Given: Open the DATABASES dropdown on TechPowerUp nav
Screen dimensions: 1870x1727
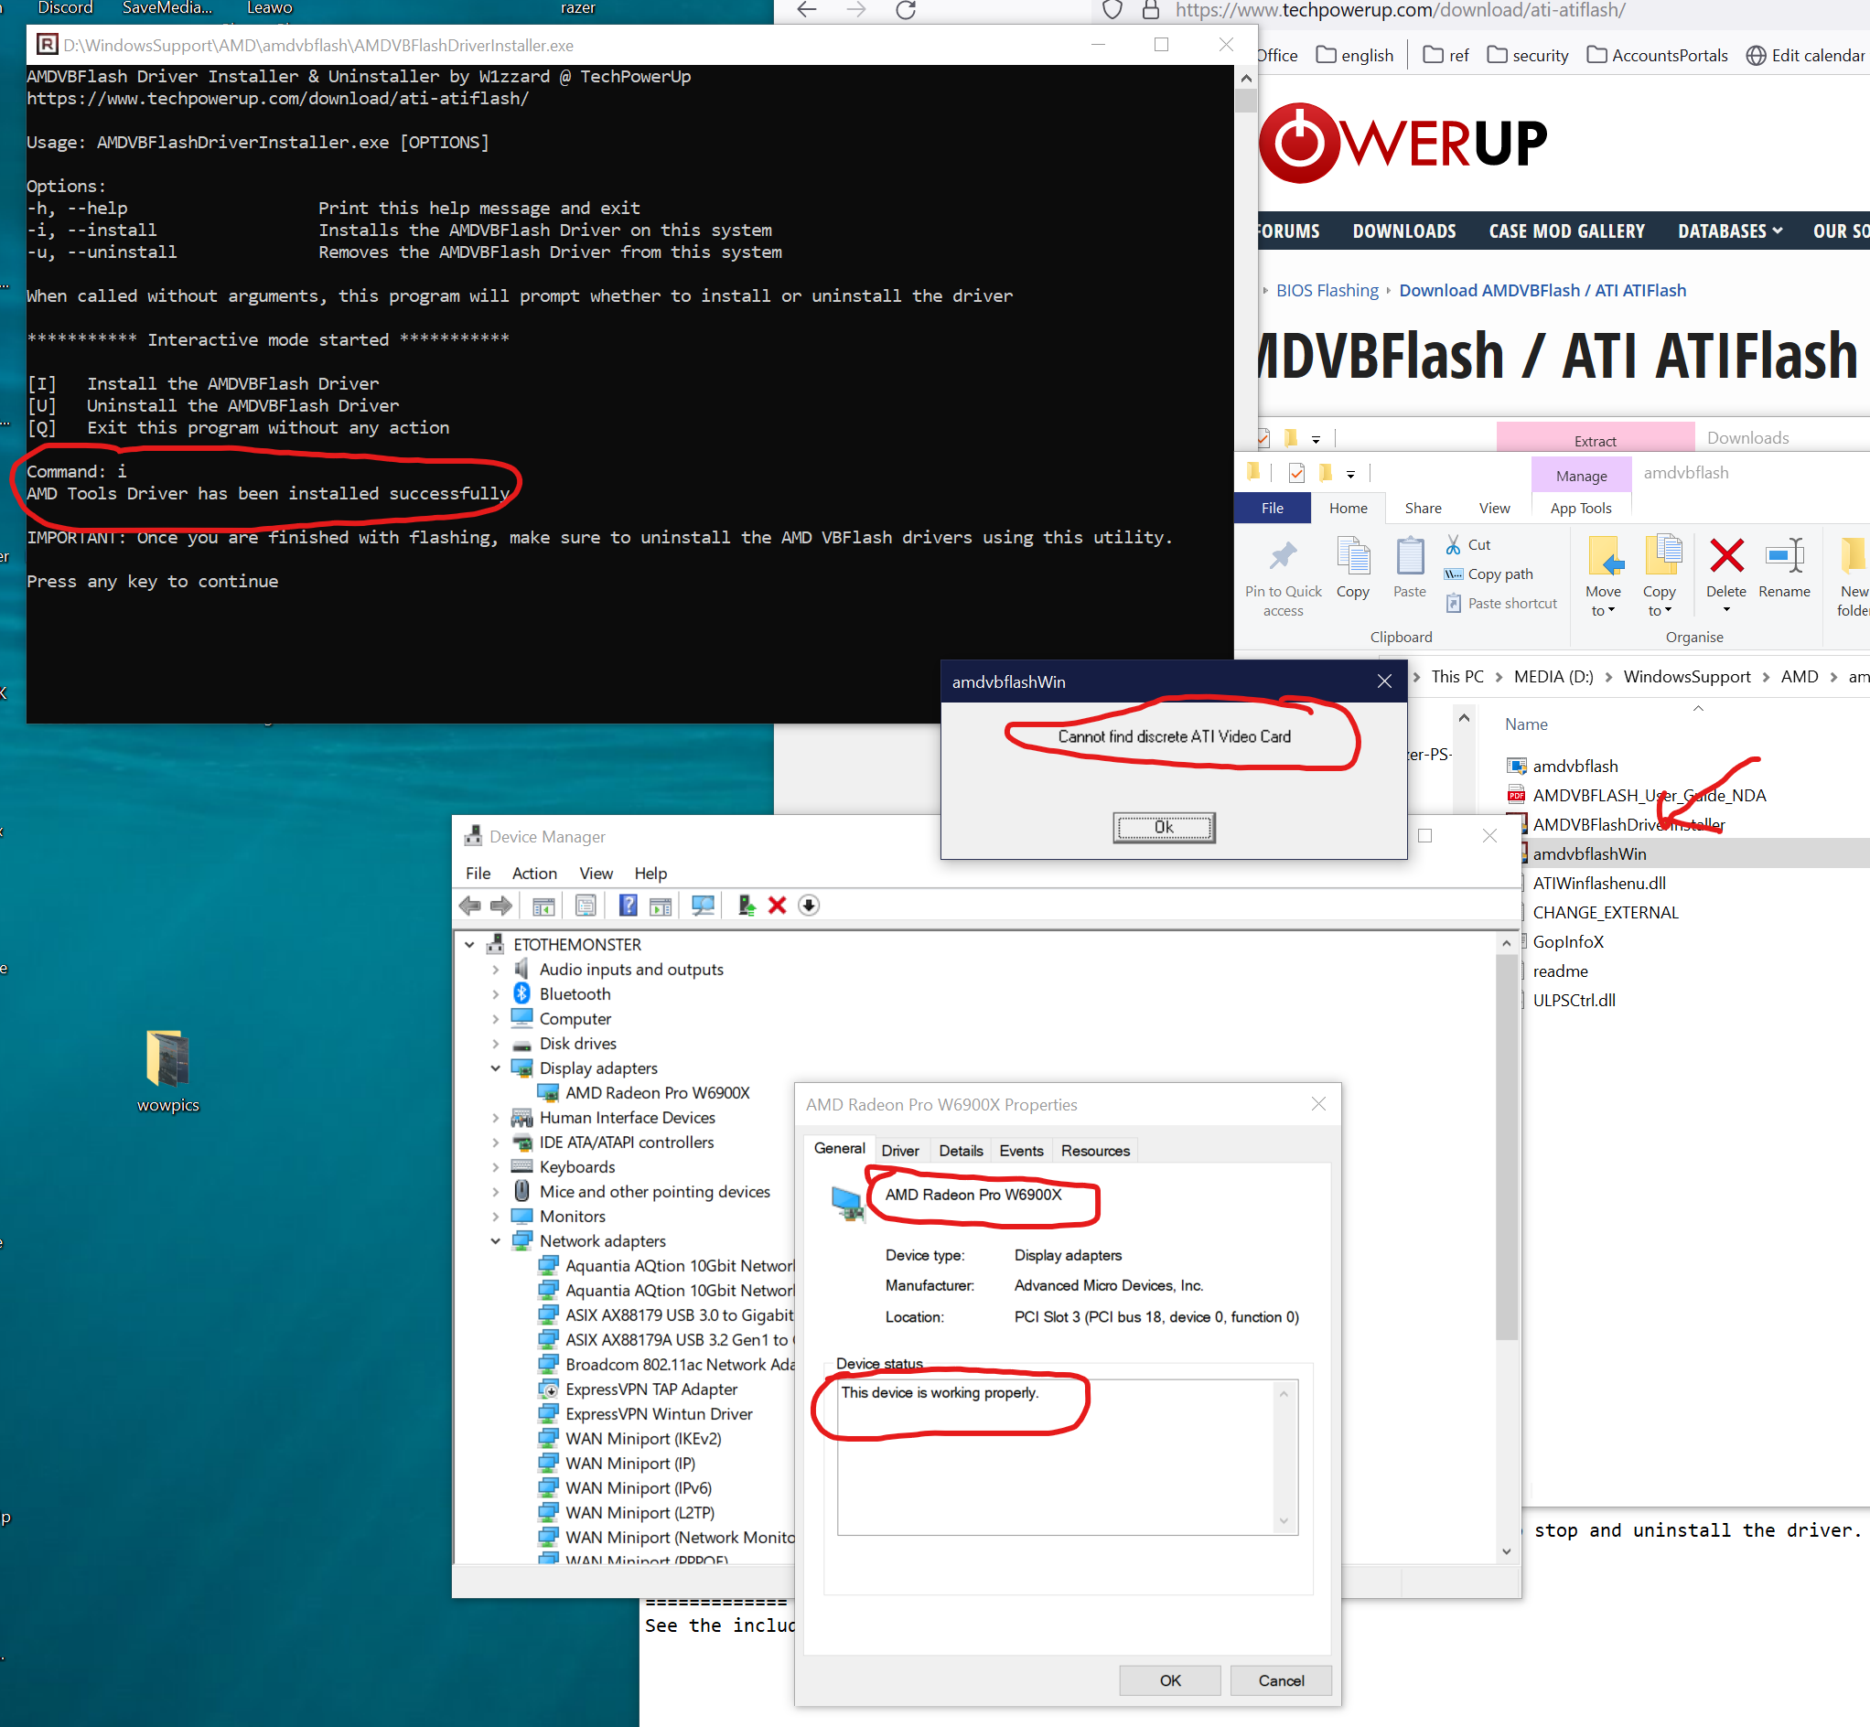Looking at the screenshot, I should (x=1730, y=231).
